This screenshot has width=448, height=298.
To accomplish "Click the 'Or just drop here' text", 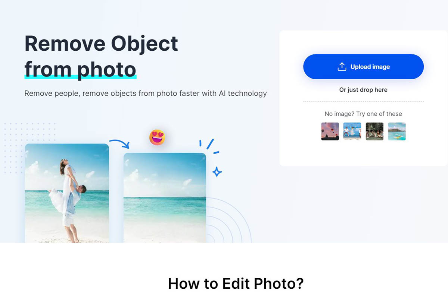I will [x=363, y=90].
